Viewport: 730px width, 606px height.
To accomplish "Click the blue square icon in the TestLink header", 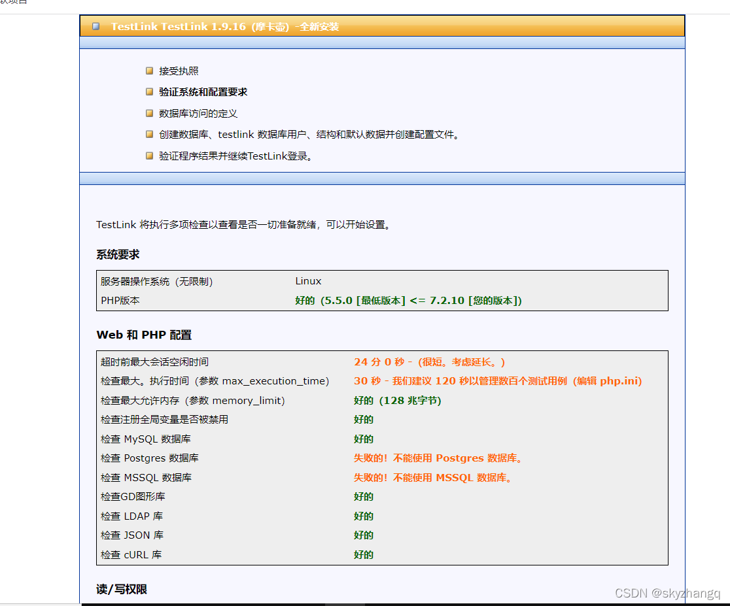I will coord(96,27).
